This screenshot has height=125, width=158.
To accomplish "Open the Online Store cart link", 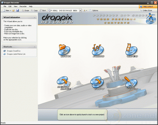I will 146,10.
